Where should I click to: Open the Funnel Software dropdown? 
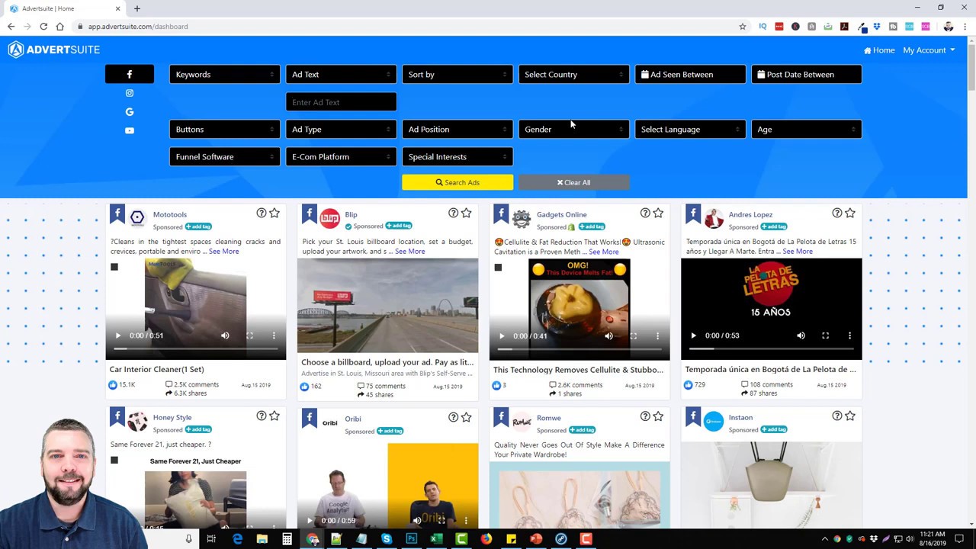tap(224, 156)
